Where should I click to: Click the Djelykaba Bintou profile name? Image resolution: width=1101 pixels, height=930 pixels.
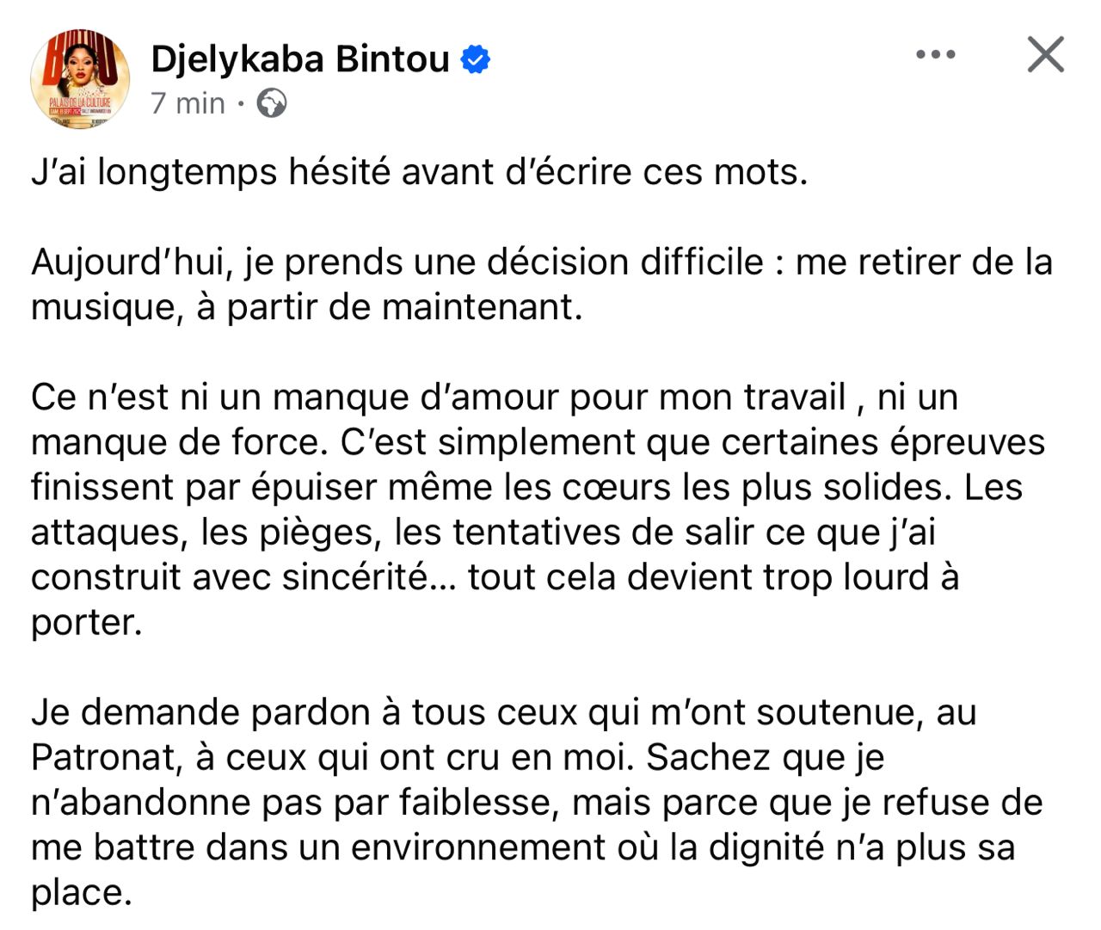(300, 59)
